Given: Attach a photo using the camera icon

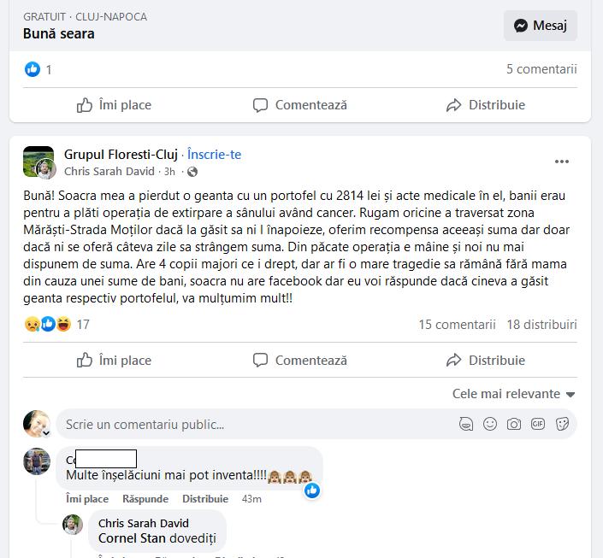Looking at the screenshot, I should [x=514, y=424].
